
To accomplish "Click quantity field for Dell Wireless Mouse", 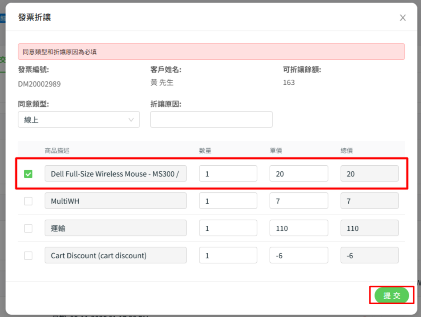I will (x=228, y=174).
